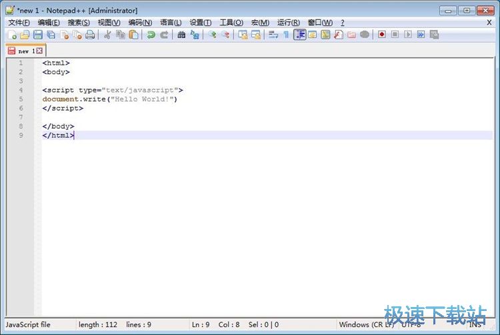Open the 文件(F) menu
The height and width of the screenshot is (335, 500).
click(x=19, y=23)
